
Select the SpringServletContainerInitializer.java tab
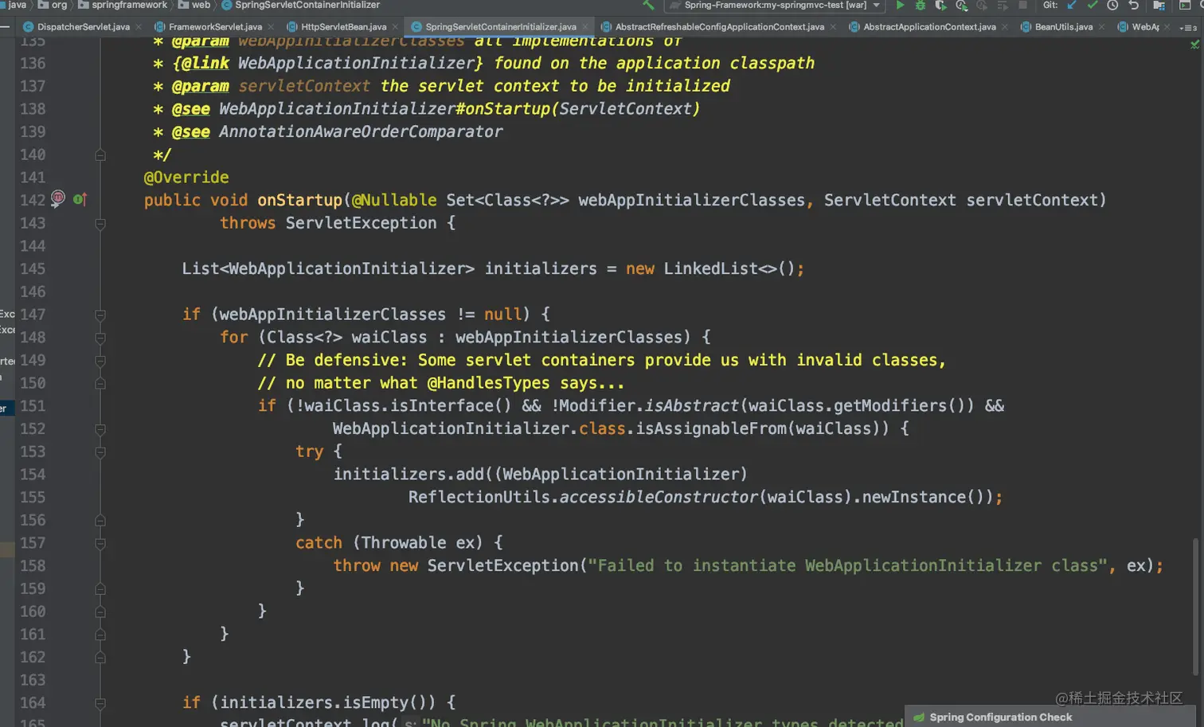[500, 27]
